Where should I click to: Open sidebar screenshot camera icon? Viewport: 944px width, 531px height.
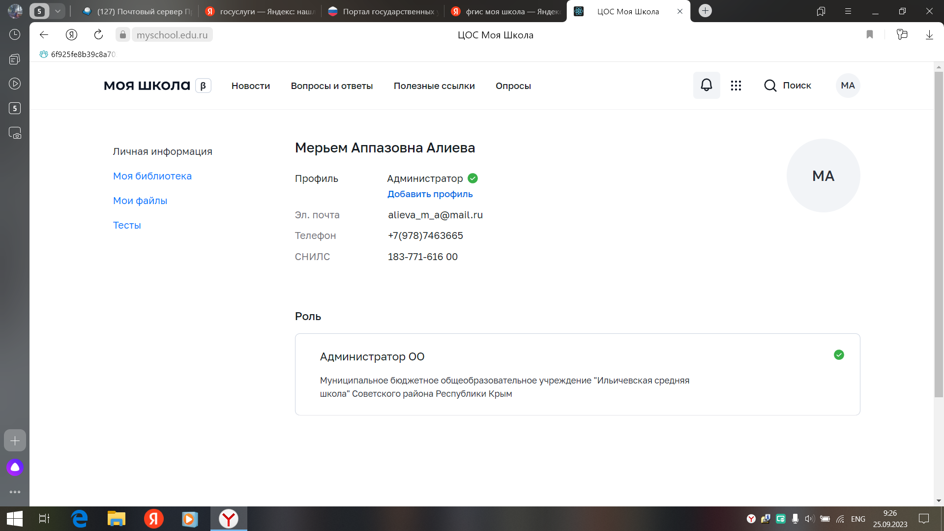[x=15, y=133]
